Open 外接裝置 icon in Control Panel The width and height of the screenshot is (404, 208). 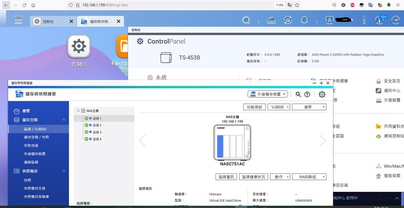tap(379, 100)
